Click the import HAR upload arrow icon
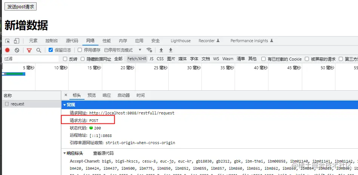This screenshot has height=175, width=358. click(161, 50)
